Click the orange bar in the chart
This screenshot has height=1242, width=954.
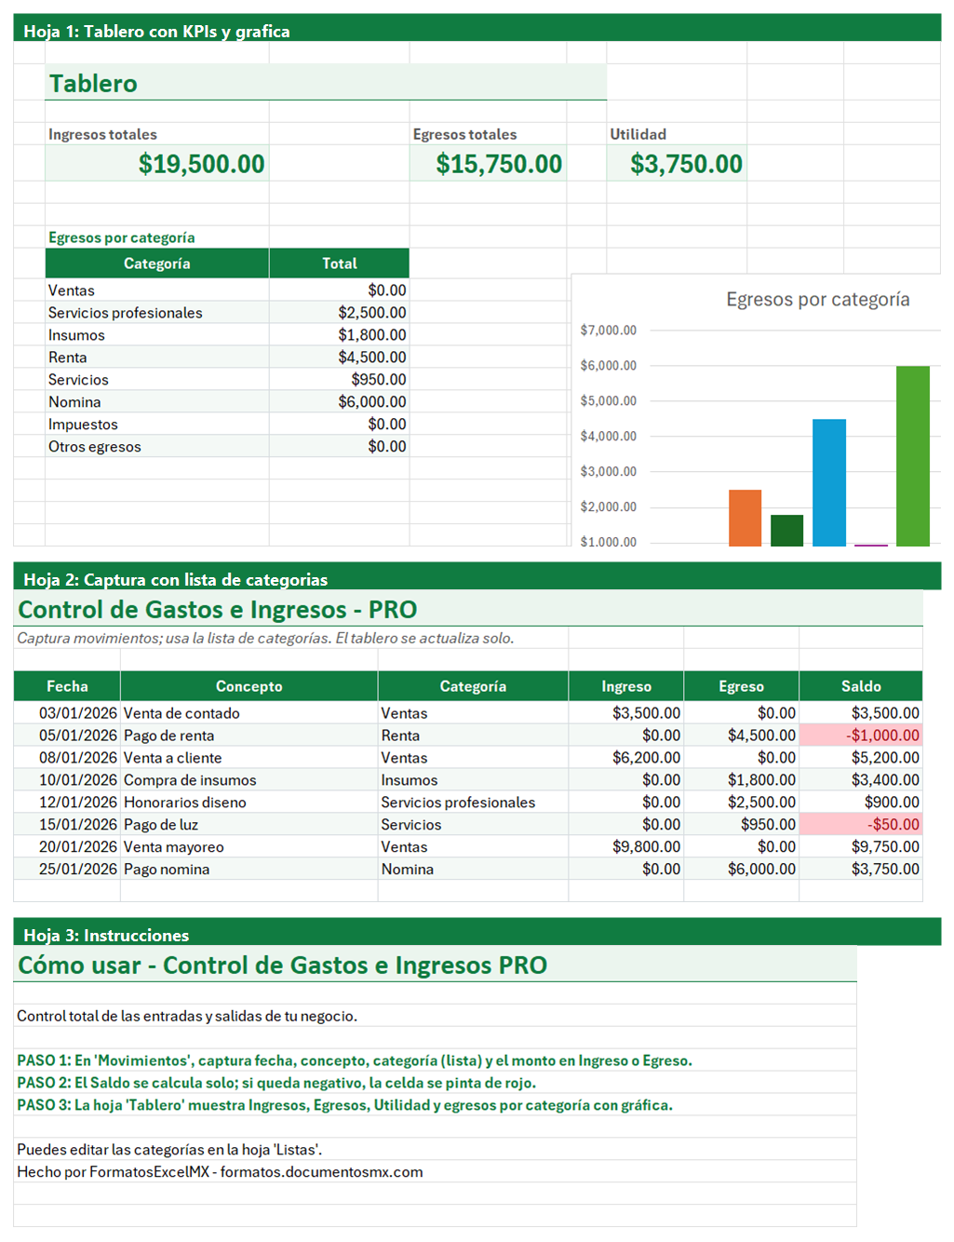(x=745, y=518)
